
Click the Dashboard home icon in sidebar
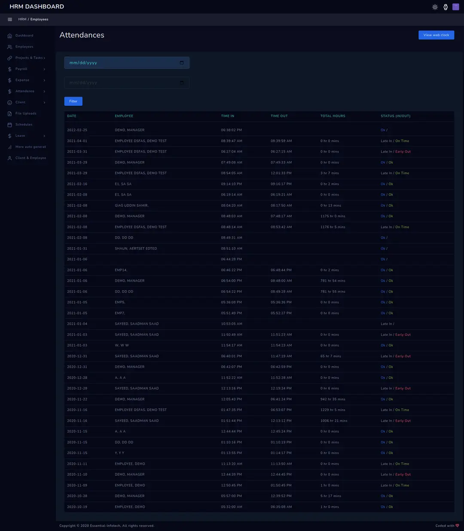10,36
